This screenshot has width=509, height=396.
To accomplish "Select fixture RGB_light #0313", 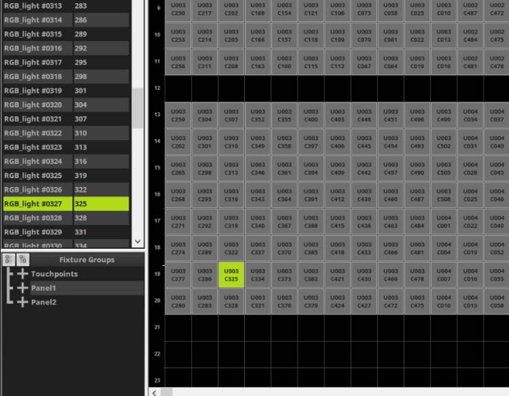I will (36, 5).
